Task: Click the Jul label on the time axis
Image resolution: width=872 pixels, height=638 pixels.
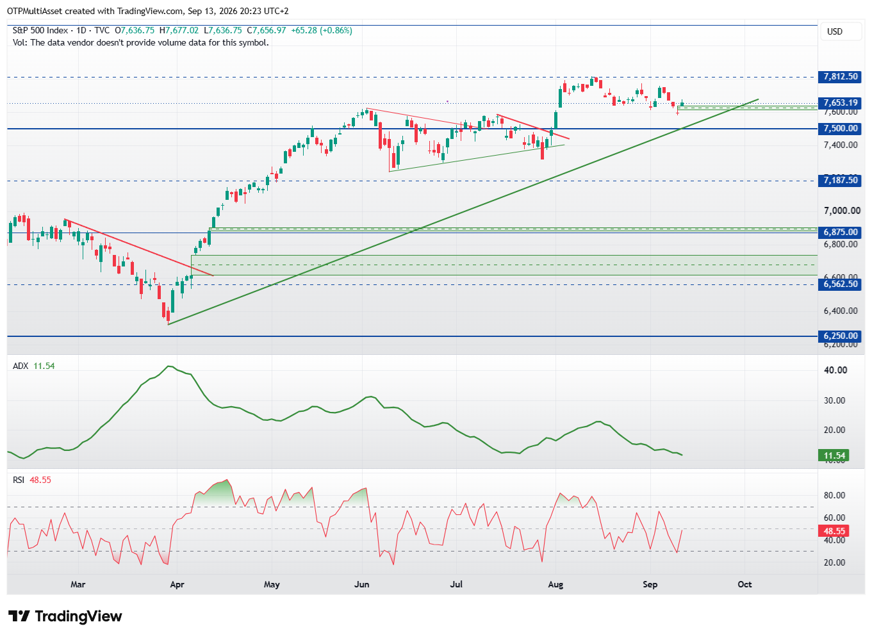Action: pyautogui.click(x=456, y=584)
